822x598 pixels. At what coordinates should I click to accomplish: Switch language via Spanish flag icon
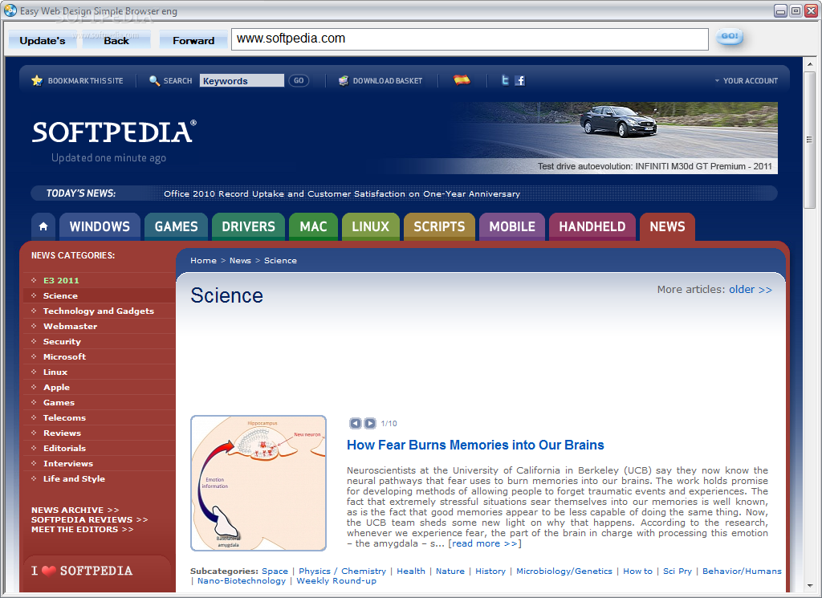pyautogui.click(x=462, y=80)
